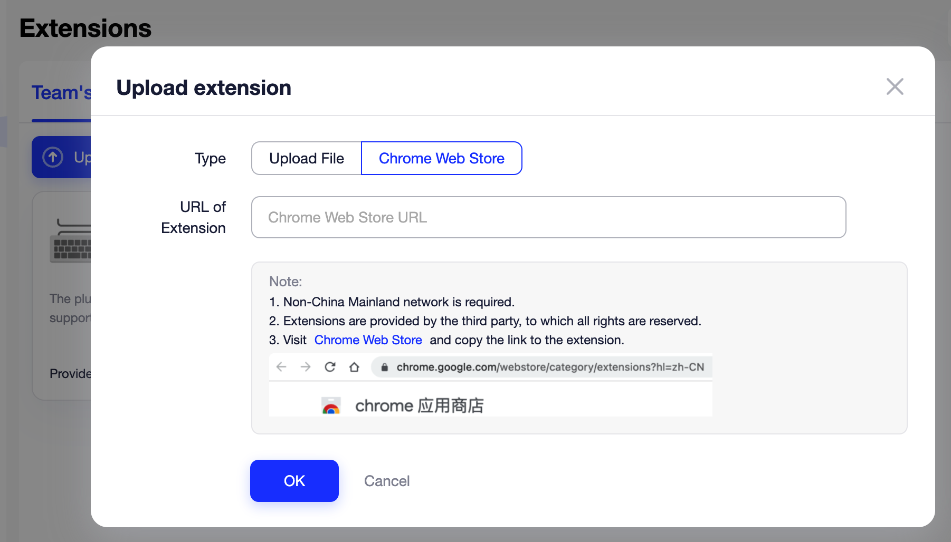951x542 pixels.
Task: Dismiss the dialog with the X icon
Action: 895,87
